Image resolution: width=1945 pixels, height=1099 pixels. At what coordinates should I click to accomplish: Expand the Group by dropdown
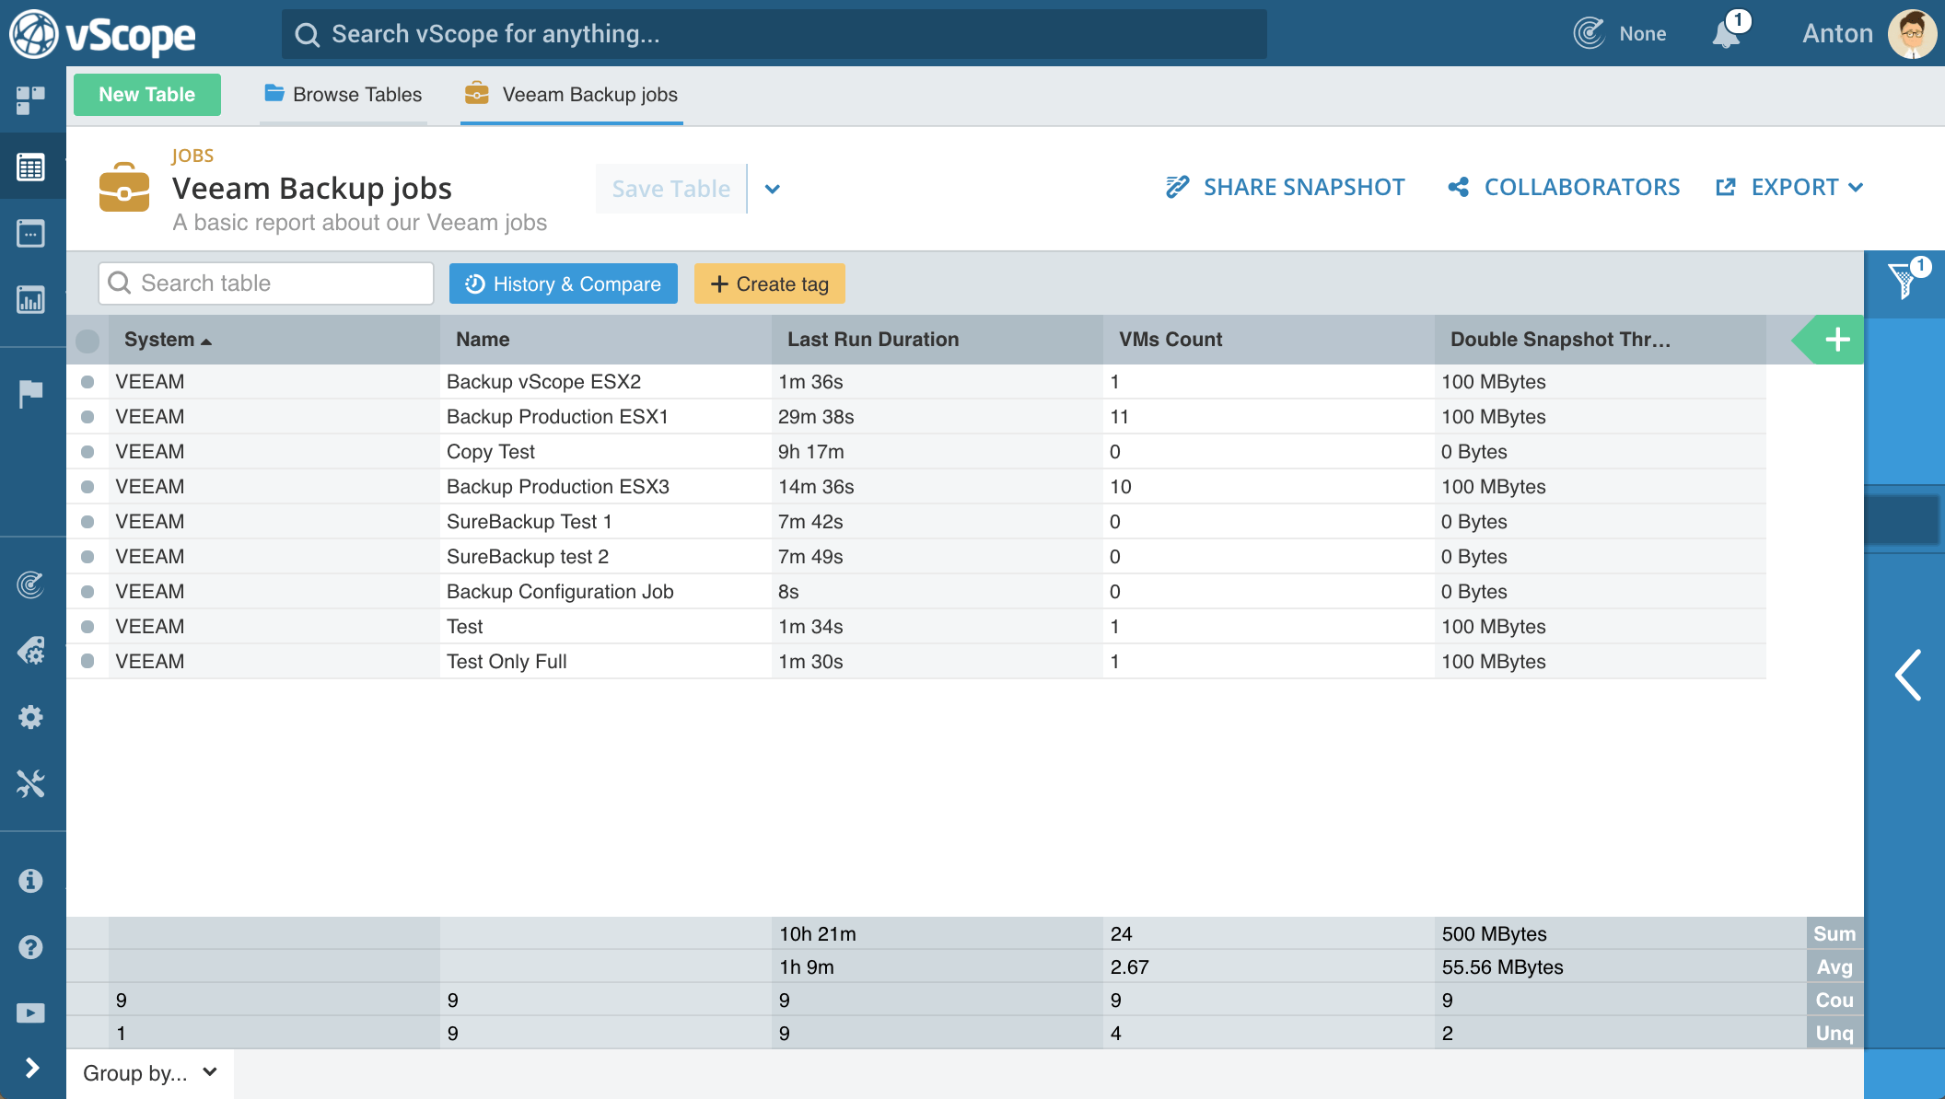148,1072
